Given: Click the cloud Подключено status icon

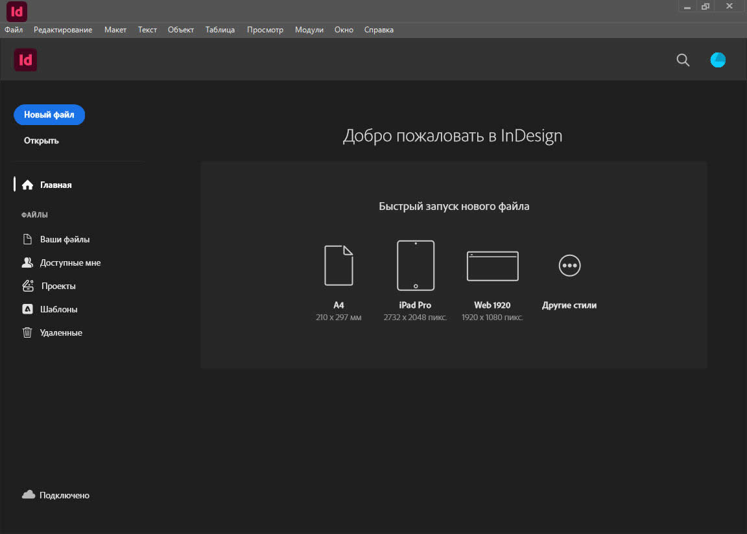Looking at the screenshot, I should pyautogui.click(x=28, y=495).
